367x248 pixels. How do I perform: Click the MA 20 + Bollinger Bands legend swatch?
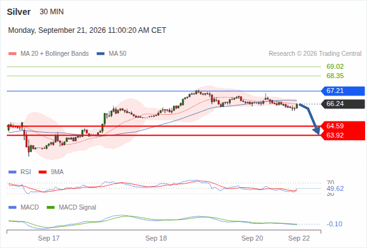point(12,54)
